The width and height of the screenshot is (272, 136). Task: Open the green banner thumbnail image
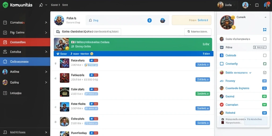click(x=61, y=44)
